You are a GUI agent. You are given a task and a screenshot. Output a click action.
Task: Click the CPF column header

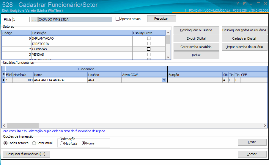click(x=254, y=75)
